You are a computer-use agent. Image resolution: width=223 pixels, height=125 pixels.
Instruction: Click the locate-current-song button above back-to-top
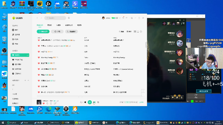143,91
